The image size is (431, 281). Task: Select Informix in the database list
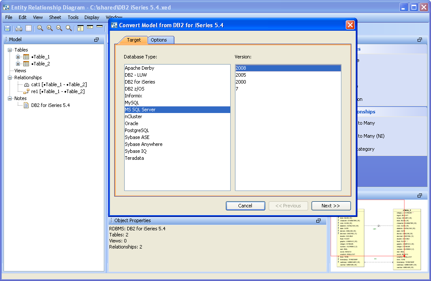point(177,96)
